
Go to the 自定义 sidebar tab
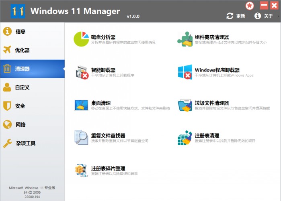[x=22, y=87]
